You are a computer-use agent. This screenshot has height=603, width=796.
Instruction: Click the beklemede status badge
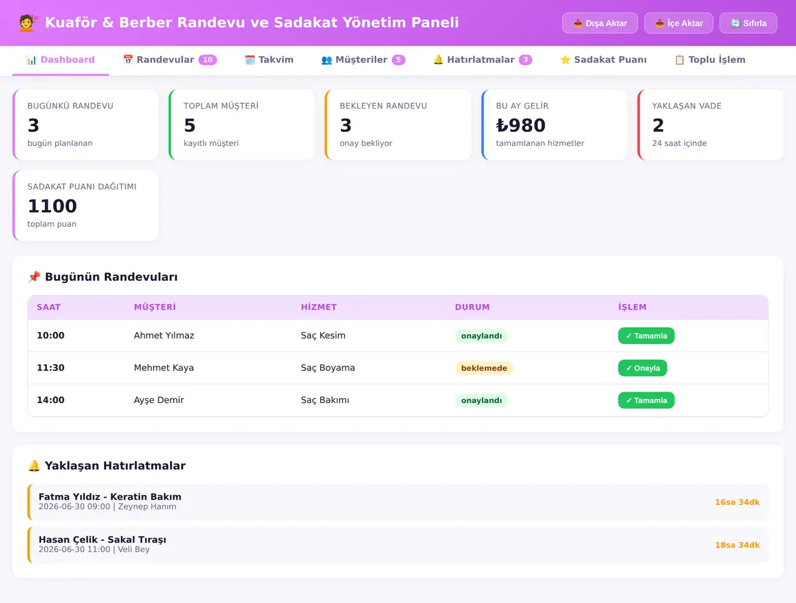(484, 368)
